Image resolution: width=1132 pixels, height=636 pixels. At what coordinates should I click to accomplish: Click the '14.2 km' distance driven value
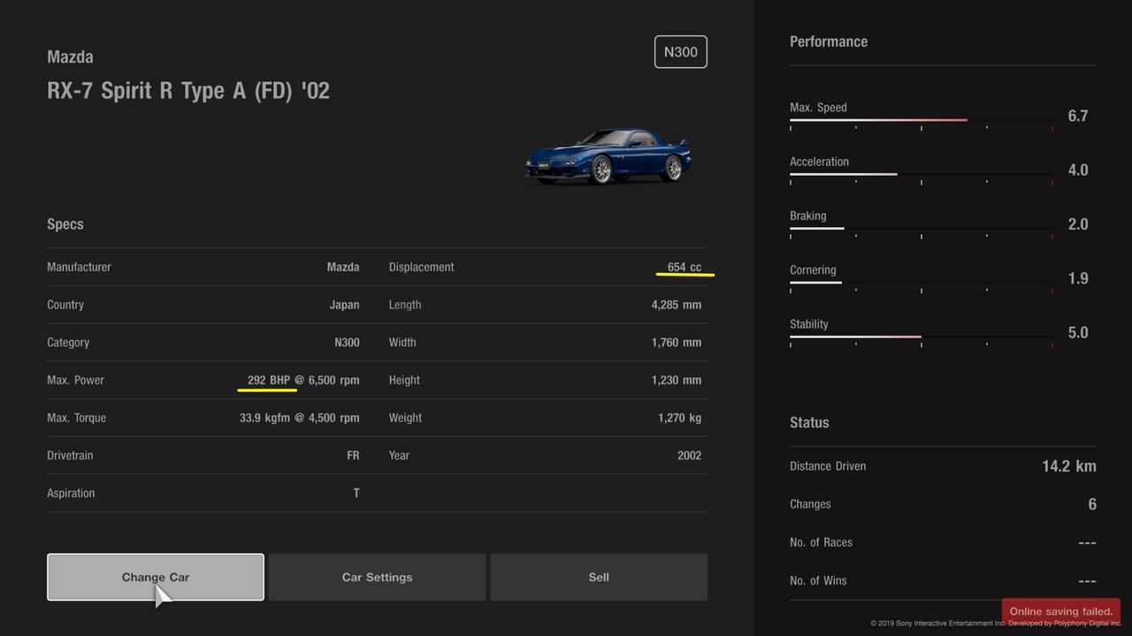tap(1068, 466)
